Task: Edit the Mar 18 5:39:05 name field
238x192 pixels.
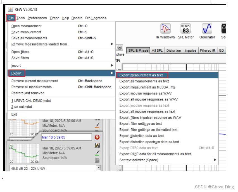Action: coord(66,137)
